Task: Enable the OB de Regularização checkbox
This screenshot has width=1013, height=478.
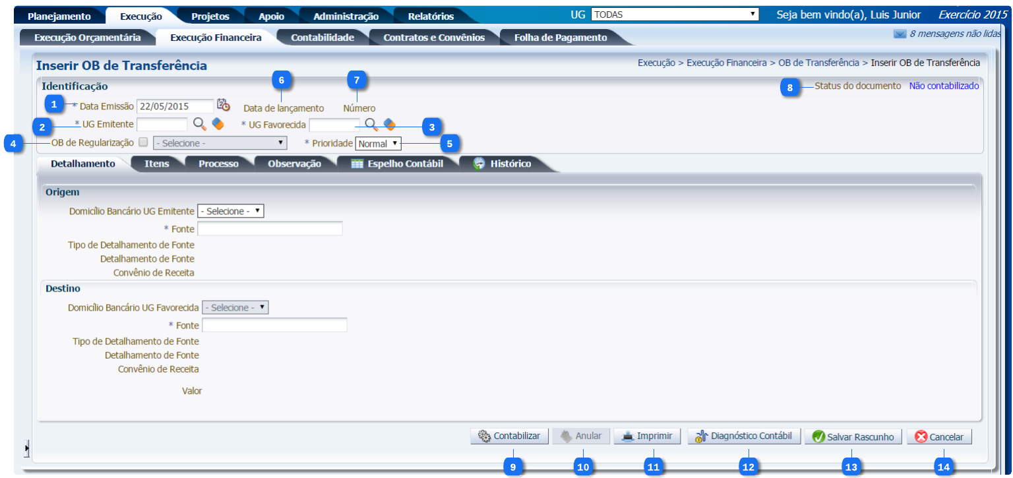Action: click(144, 142)
